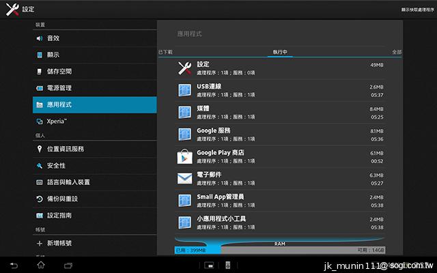Open the Google 服務 app icon
Viewport: 437px width, 273px height.
[x=185, y=134]
